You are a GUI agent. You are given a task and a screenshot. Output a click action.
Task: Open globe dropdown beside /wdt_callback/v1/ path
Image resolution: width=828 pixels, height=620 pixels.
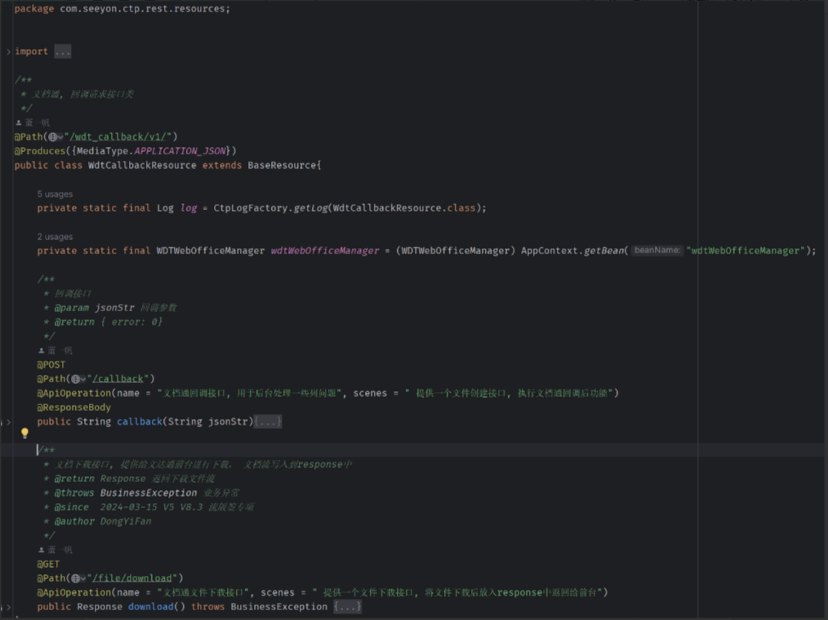tap(56, 136)
